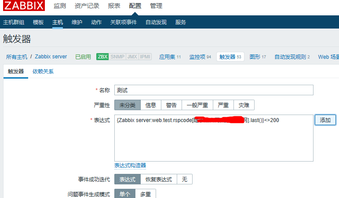Go to 主机群组 submenu

pyautogui.click(x=14, y=22)
